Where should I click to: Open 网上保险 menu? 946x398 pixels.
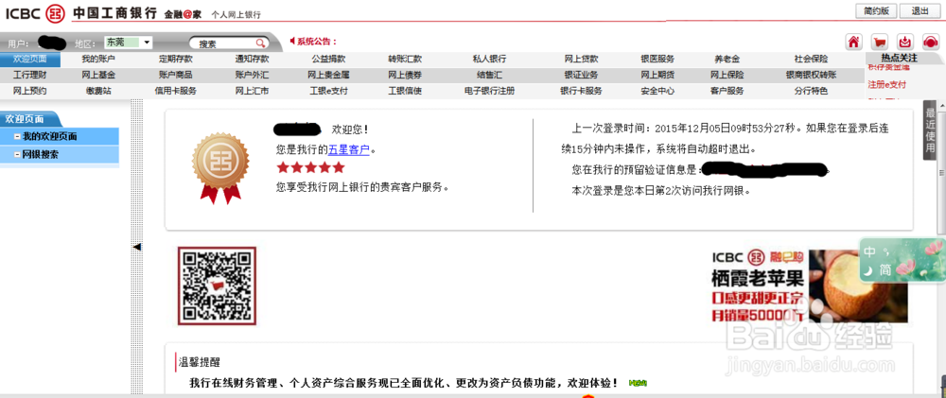coord(727,76)
